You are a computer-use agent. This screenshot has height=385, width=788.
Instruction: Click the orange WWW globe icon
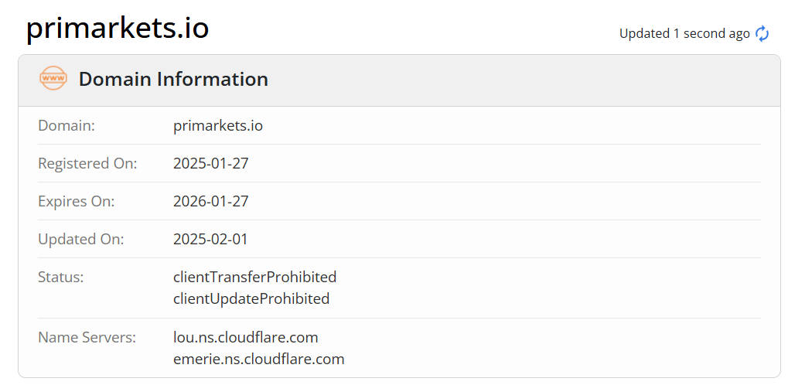[53, 79]
